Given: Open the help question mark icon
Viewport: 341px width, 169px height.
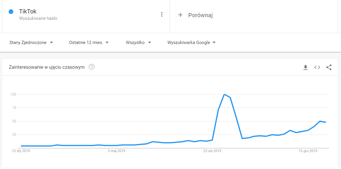Looking at the screenshot, I should (92, 67).
